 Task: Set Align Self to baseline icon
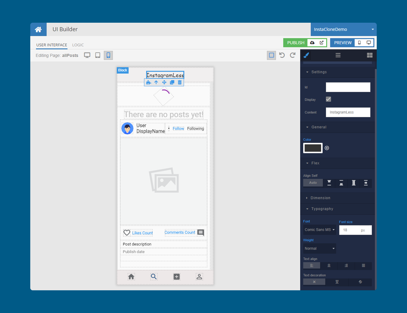click(x=366, y=183)
